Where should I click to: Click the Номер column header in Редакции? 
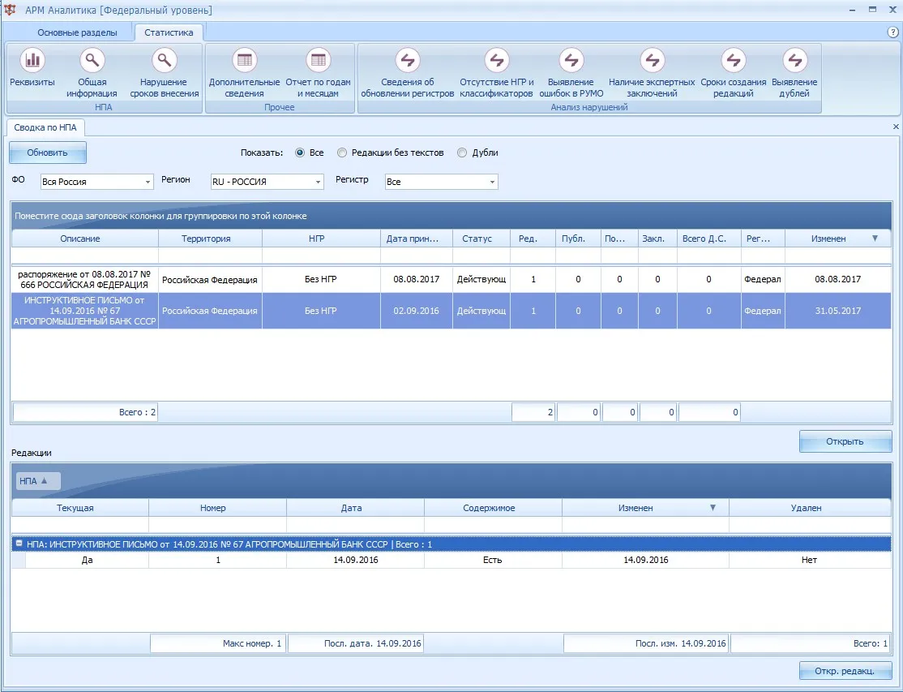click(x=218, y=508)
